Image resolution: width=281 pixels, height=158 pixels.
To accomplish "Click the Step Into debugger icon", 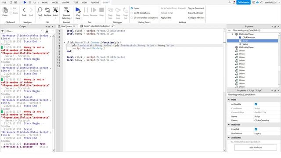I will point(110,10).
